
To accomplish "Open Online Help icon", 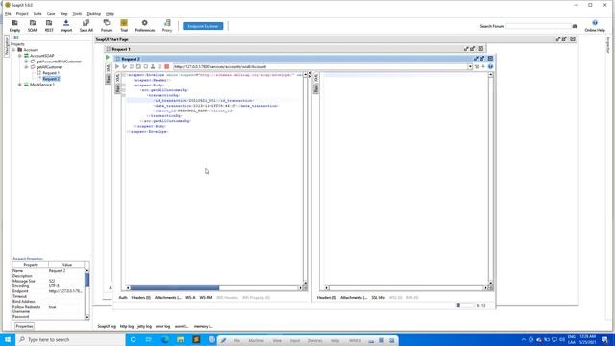I will click(x=595, y=26).
